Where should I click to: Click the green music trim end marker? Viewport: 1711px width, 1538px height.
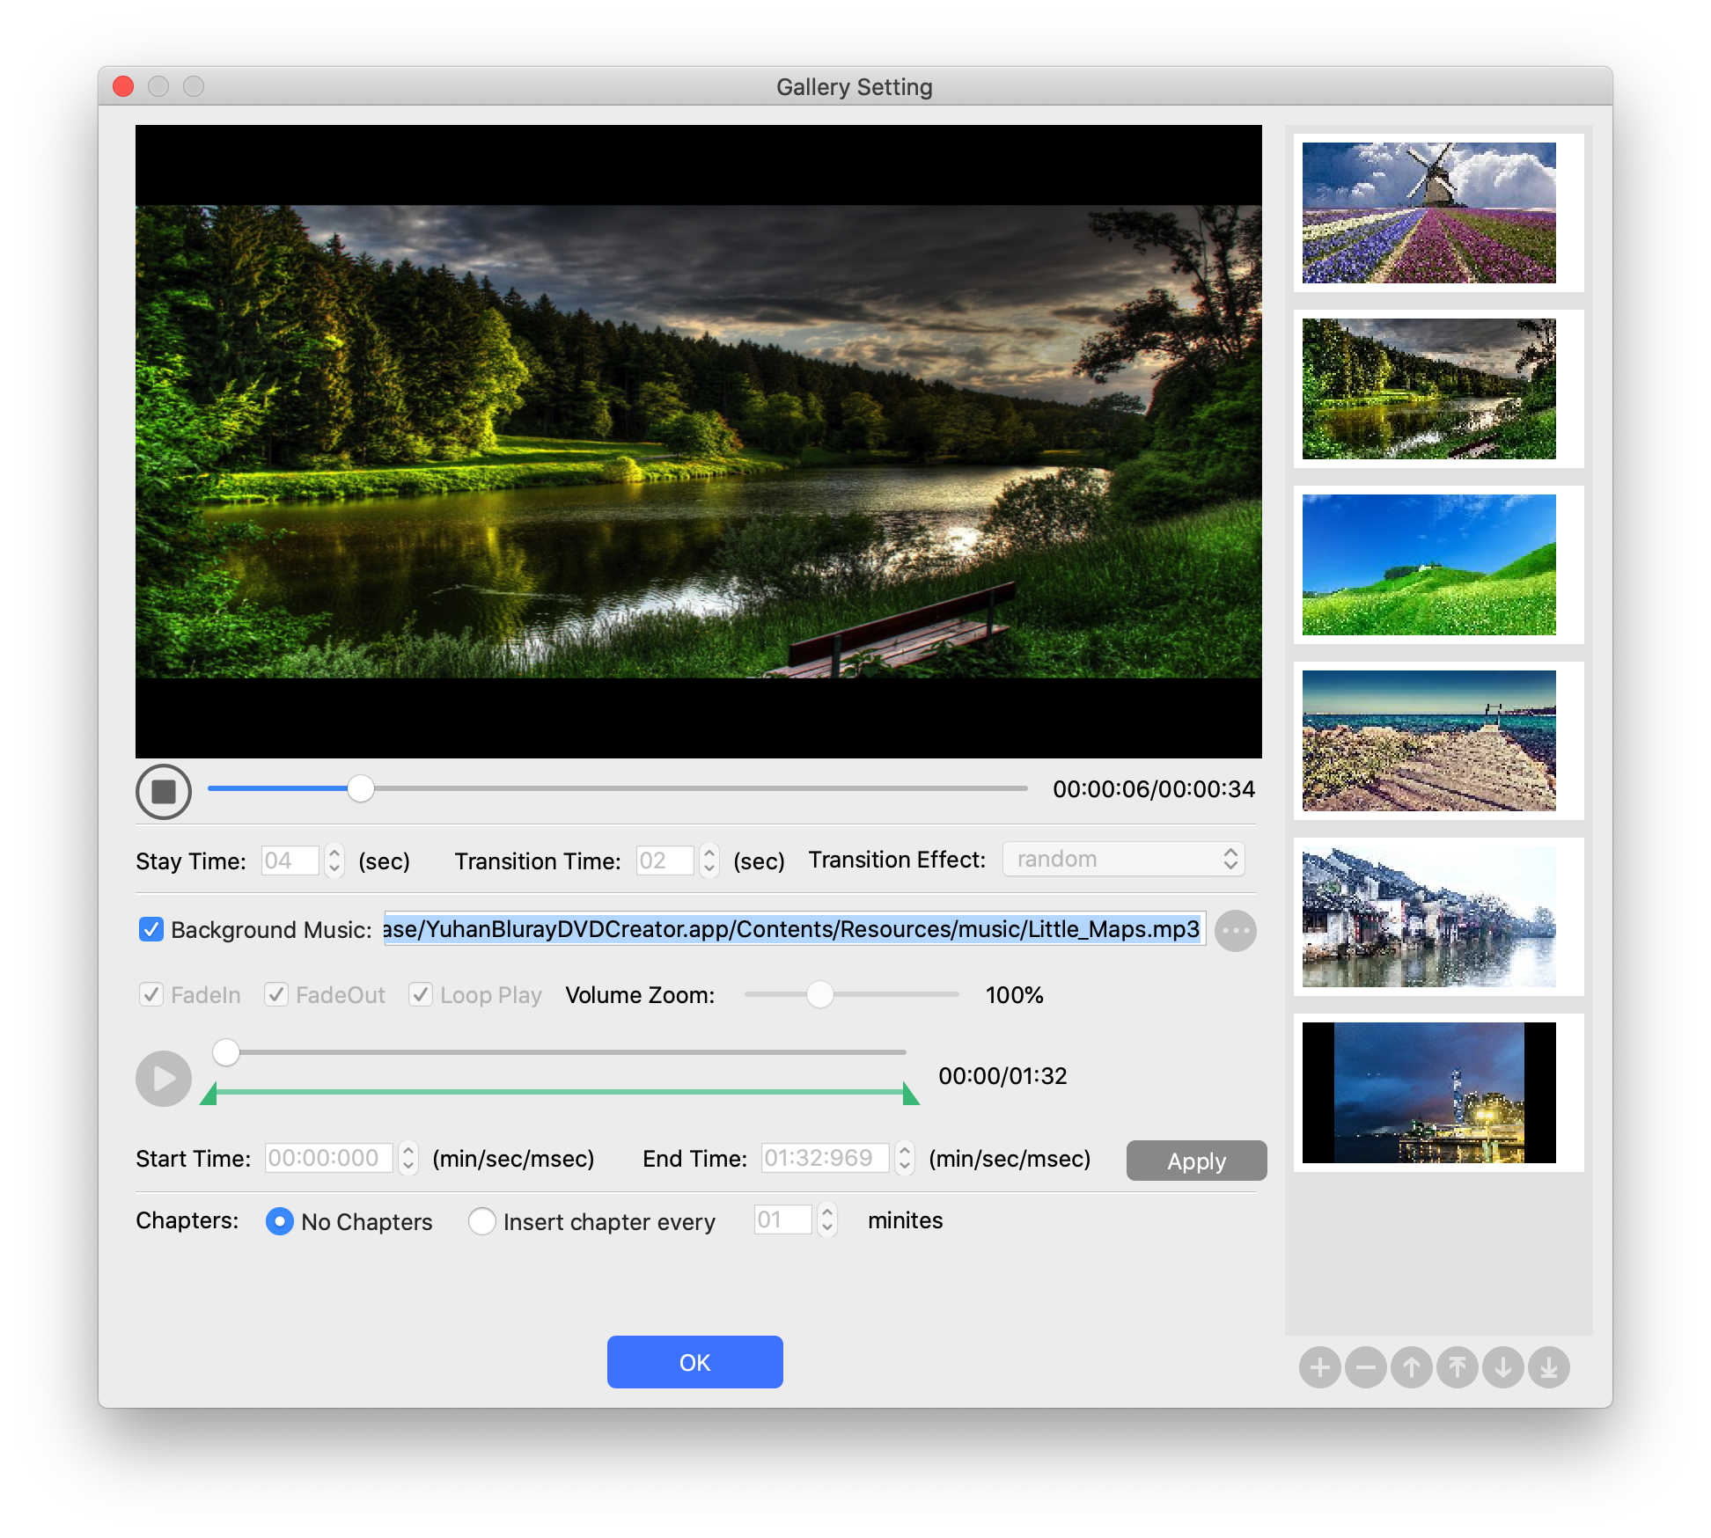pyautogui.click(x=911, y=1094)
